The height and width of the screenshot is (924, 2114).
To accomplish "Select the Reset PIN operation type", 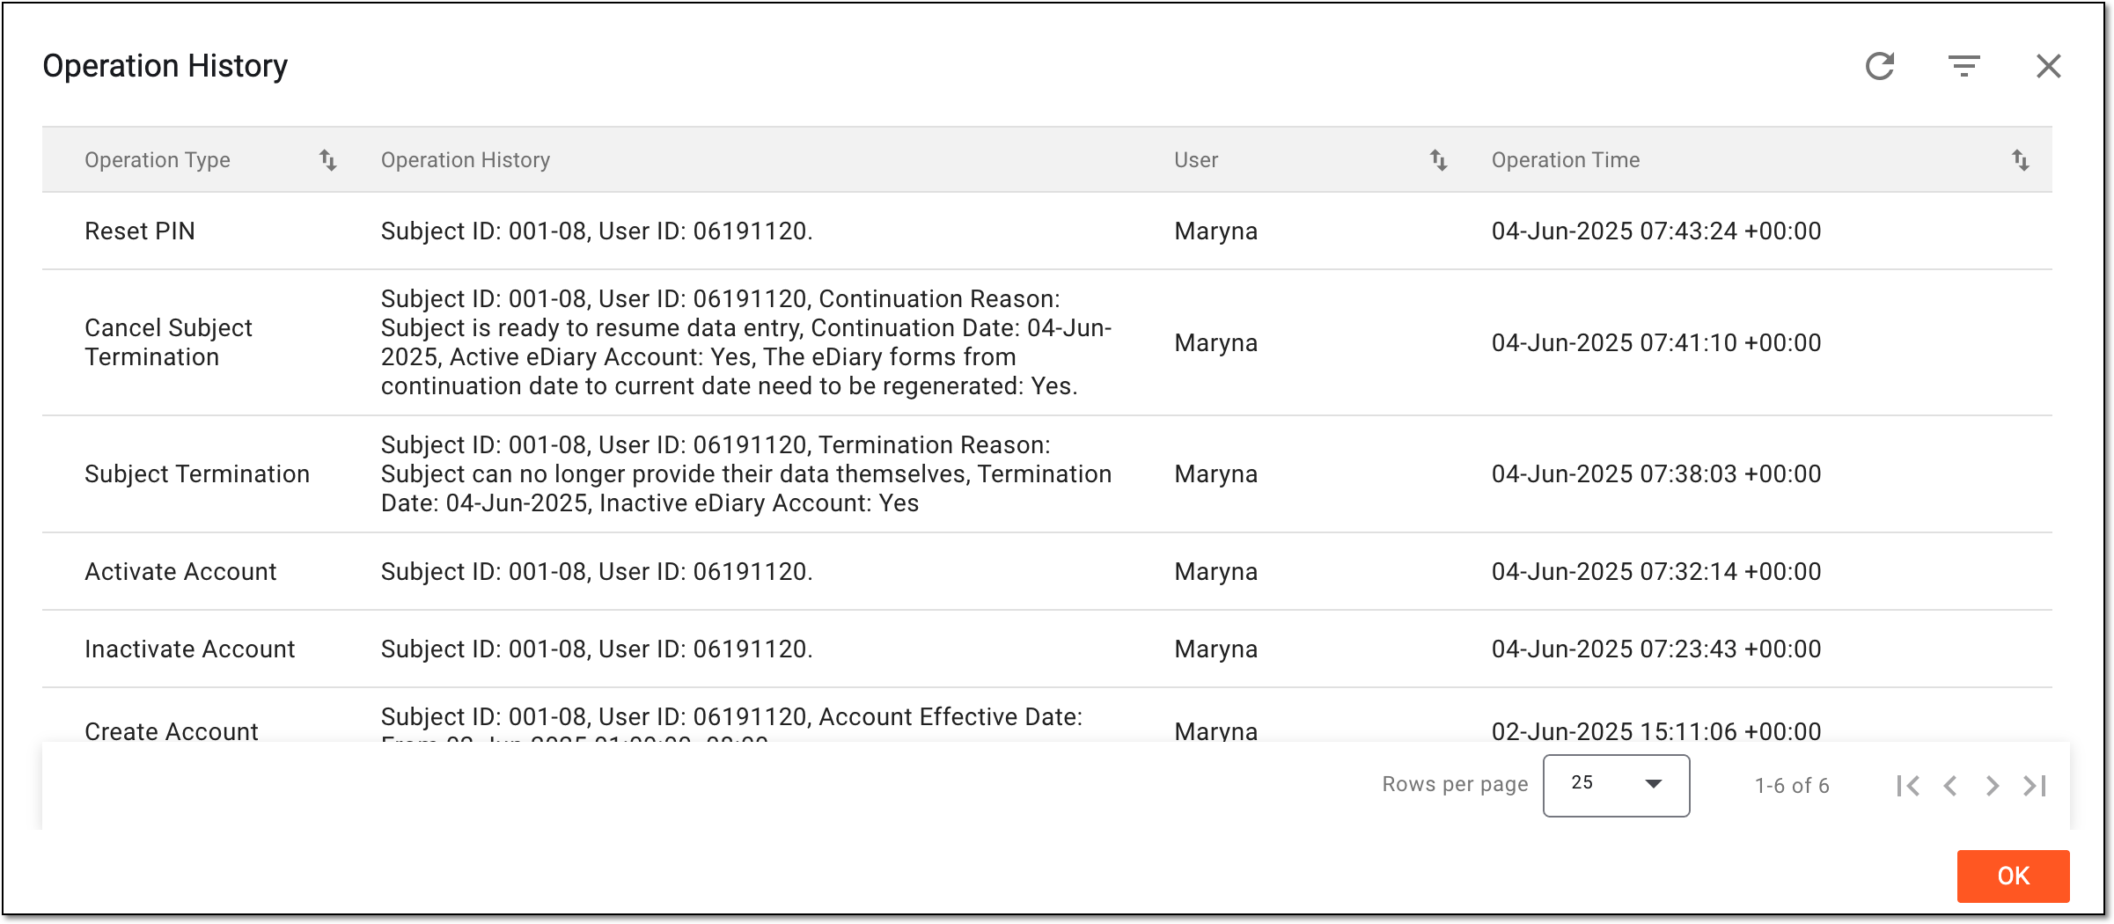I will 140,231.
